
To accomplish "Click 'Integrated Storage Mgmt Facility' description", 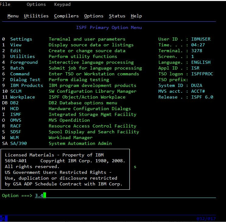I will 92,114.
